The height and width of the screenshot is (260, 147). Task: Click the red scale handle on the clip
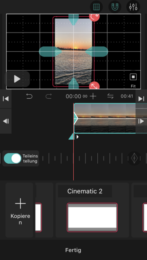pos(94,86)
